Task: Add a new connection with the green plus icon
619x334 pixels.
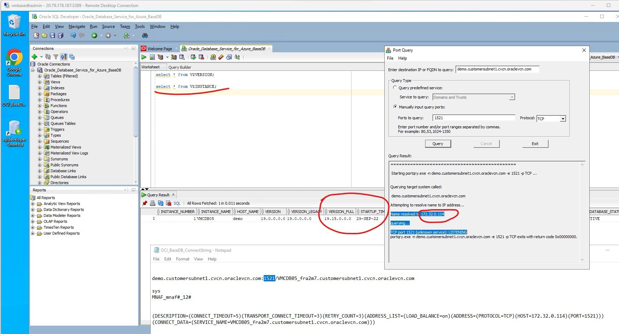Action: click(35, 56)
